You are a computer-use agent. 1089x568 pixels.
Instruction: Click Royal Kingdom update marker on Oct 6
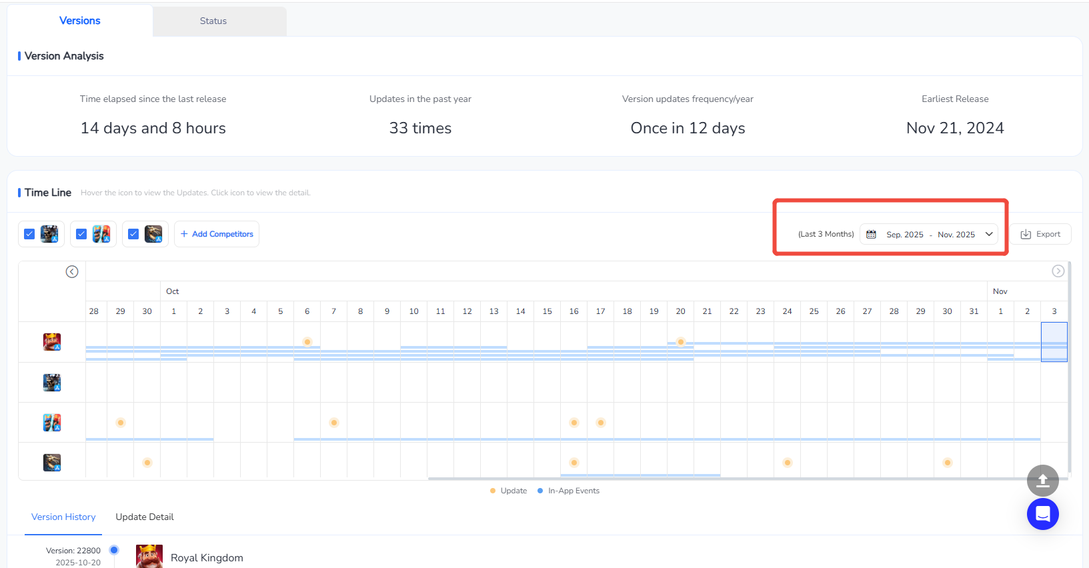307,342
